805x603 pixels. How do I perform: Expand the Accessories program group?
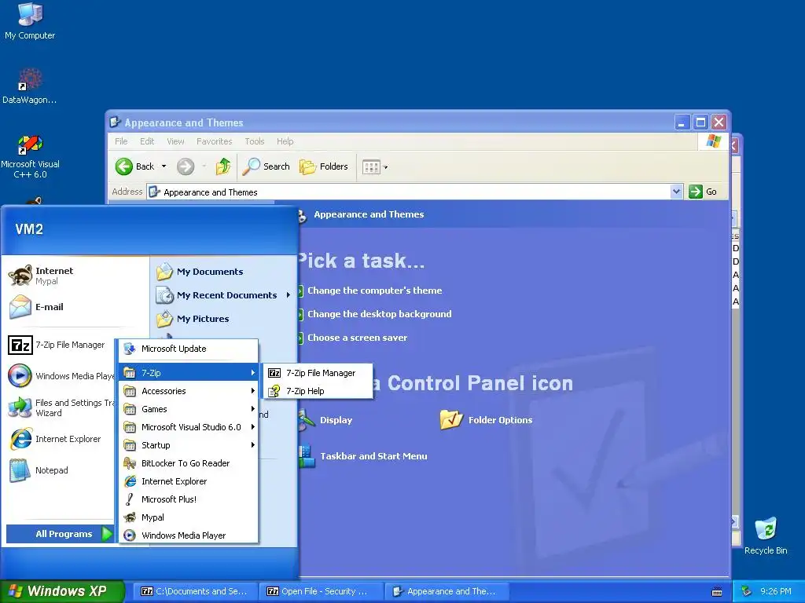pyautogui.click(x=189, y=391)
